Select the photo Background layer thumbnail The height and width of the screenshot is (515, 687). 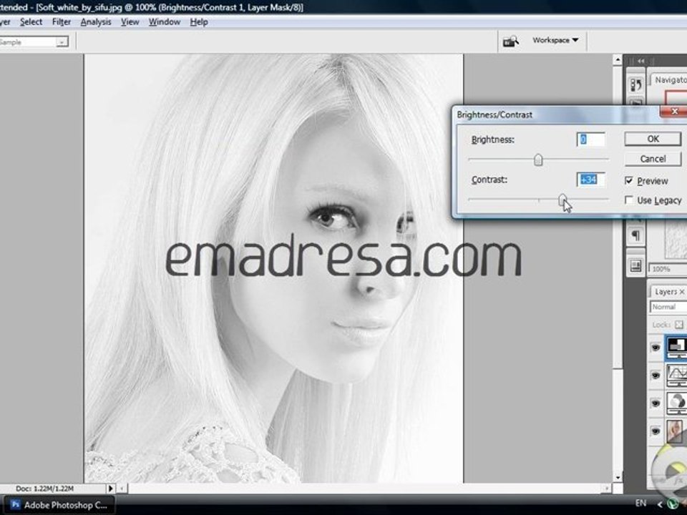pyautogui.click(x=675, y=431)
